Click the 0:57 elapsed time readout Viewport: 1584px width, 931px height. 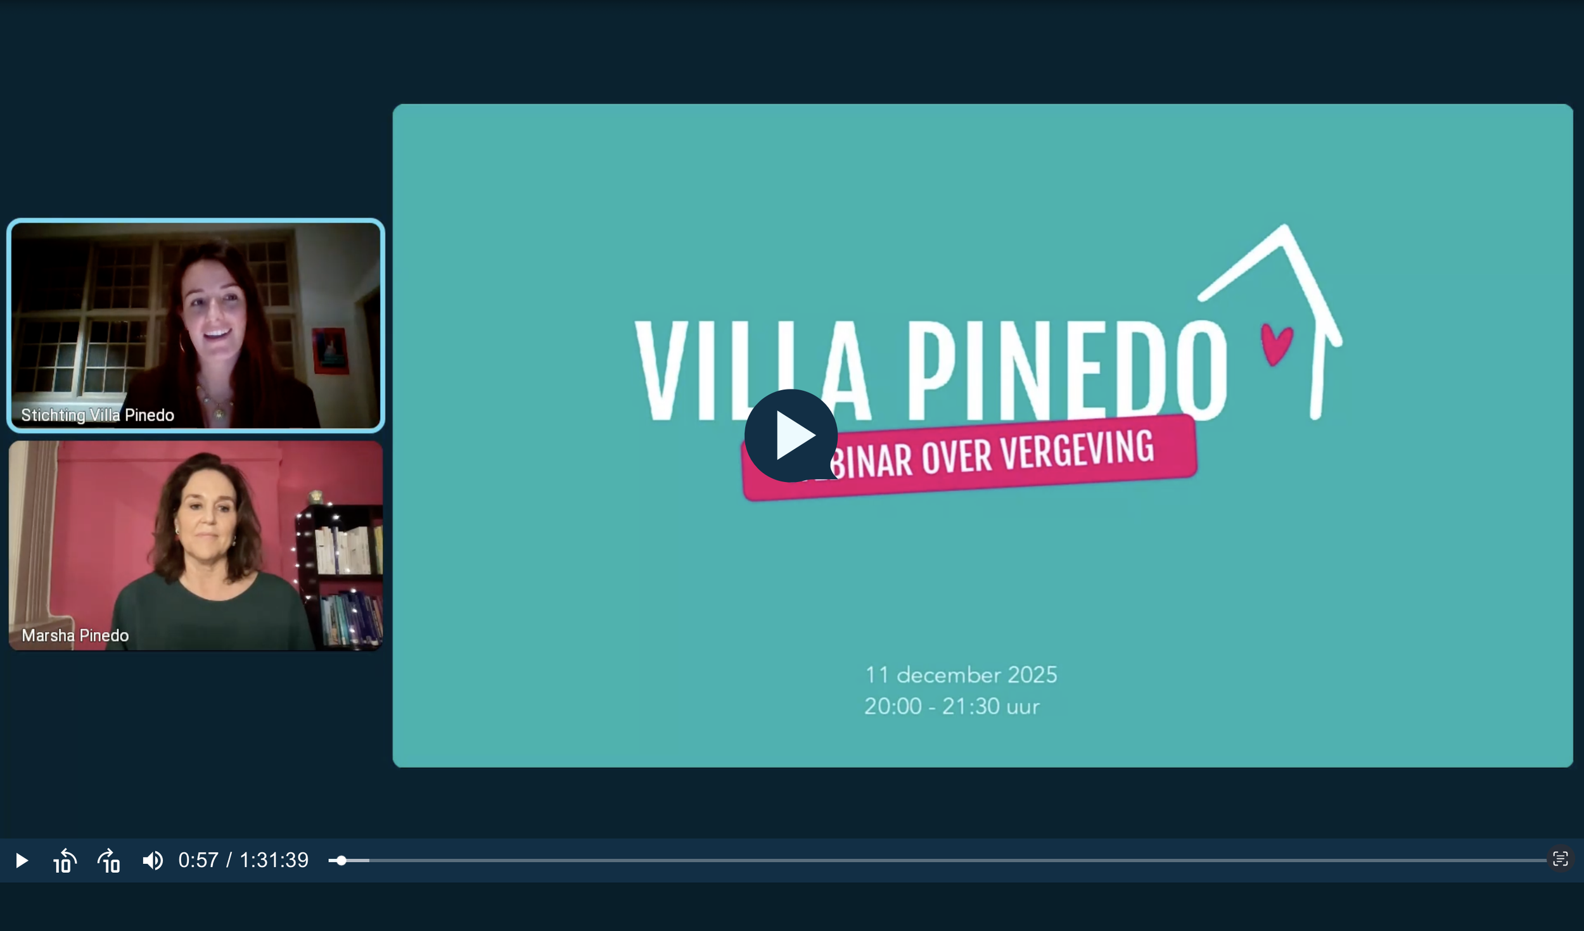[198, 860]
